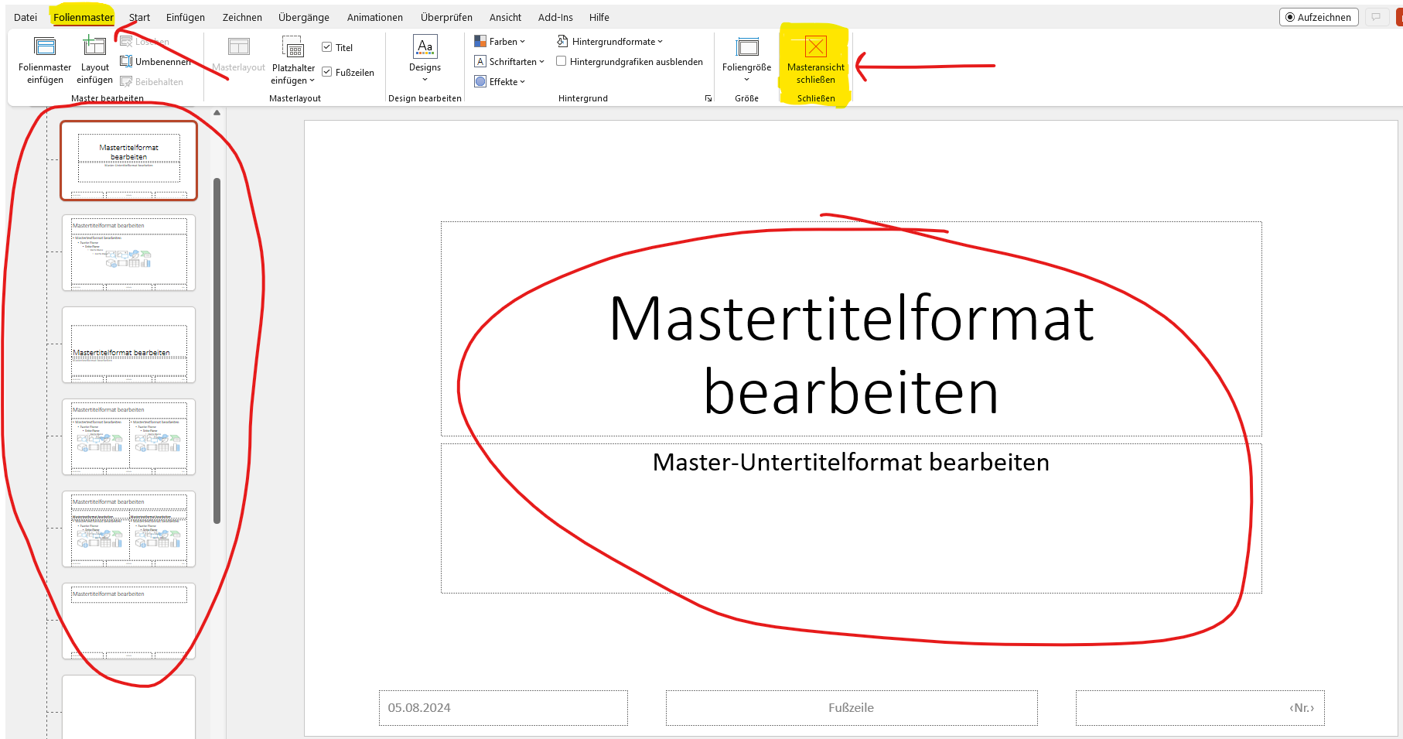Click the Folienmaster einfügen icon
The width and height of the screenshot is (1403, 739).
pyautogui.click(x=45, y=48)
